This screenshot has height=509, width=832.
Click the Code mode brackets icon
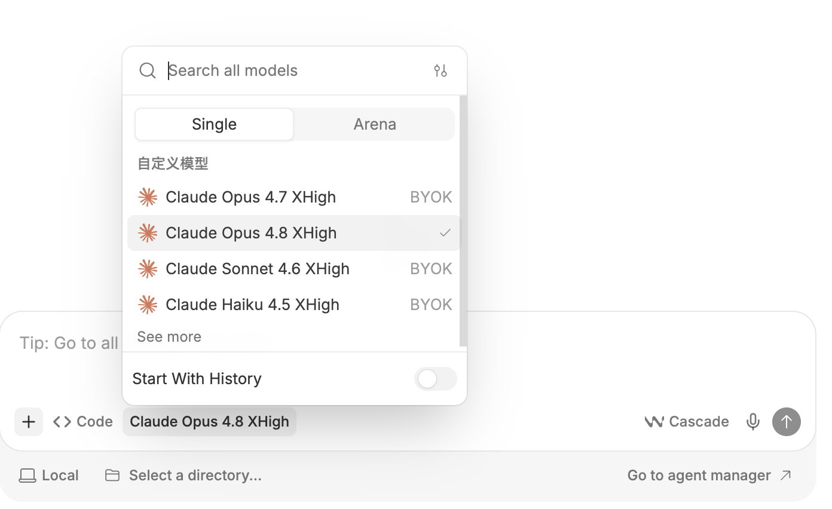62,422
